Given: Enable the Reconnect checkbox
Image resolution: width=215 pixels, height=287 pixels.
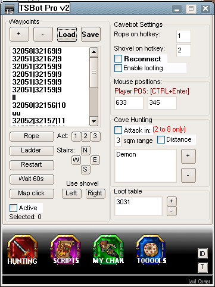Looking at the screenshot, I should tap(118, 59).
